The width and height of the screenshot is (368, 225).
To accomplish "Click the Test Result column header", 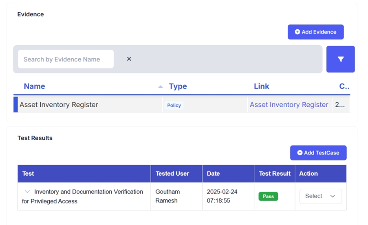I will click(275, 174).
